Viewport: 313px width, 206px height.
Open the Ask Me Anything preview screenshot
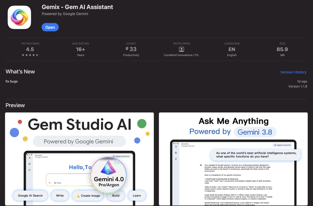point(233,159)
